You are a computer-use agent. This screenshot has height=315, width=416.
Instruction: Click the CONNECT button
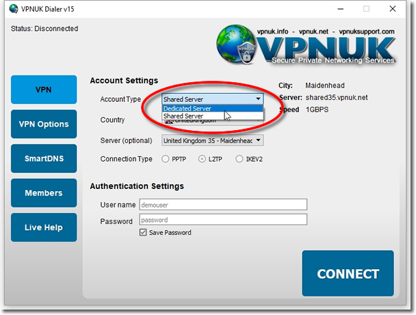[348, 273]
